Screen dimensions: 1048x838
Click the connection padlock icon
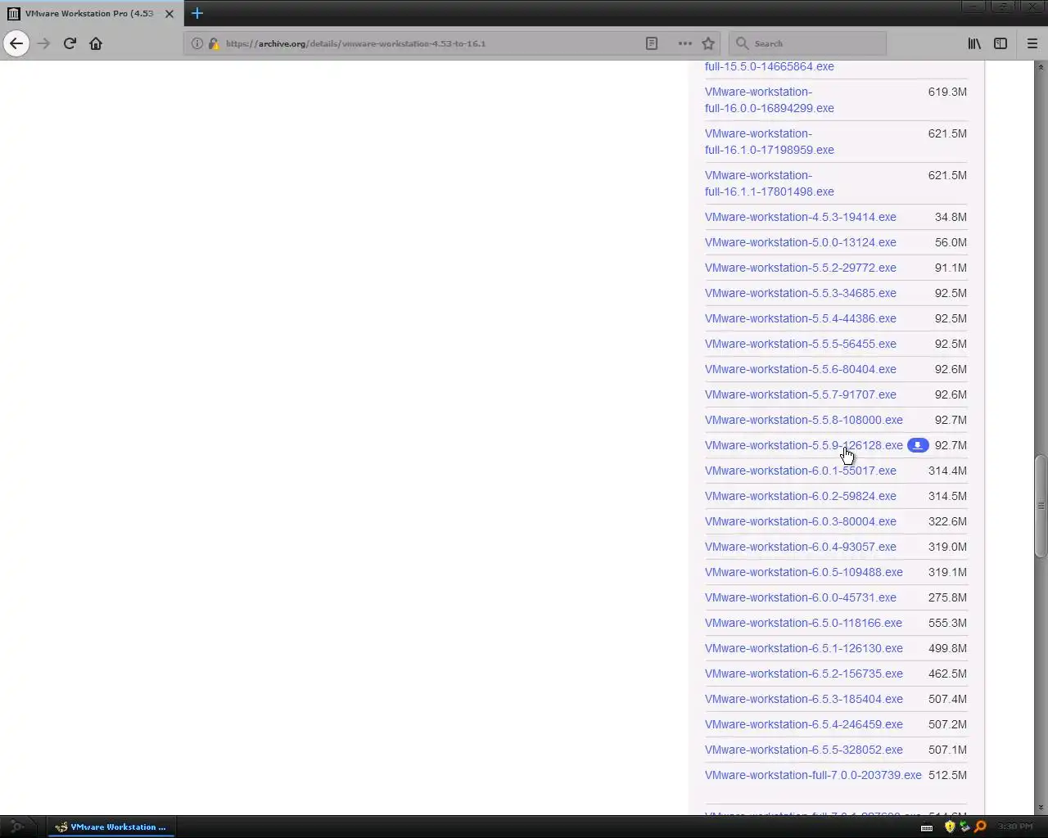click(x=214, y=43)
